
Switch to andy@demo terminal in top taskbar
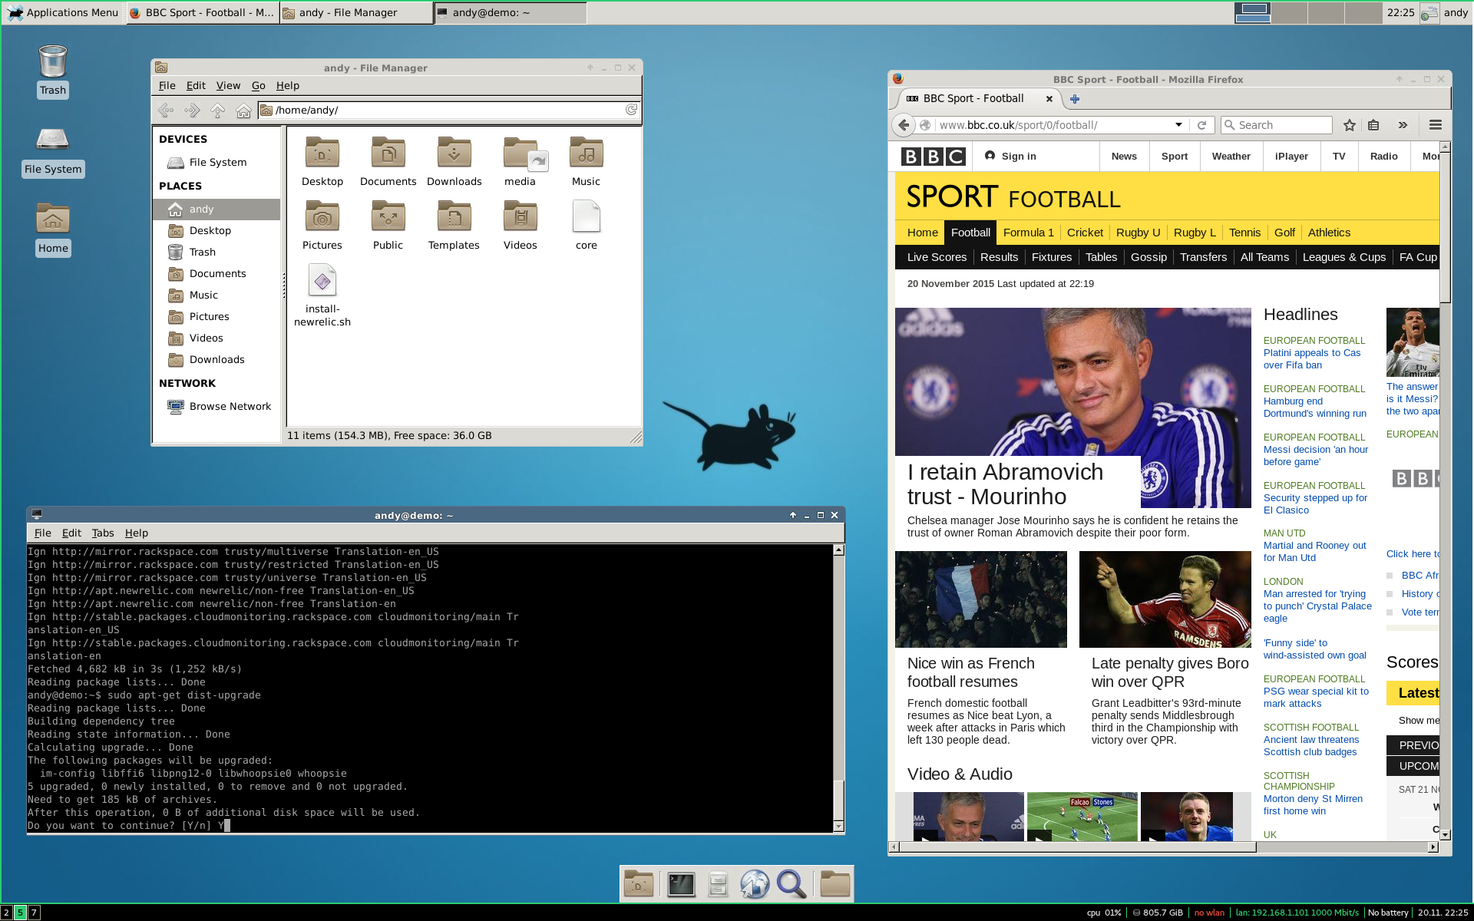click(511, 12)
